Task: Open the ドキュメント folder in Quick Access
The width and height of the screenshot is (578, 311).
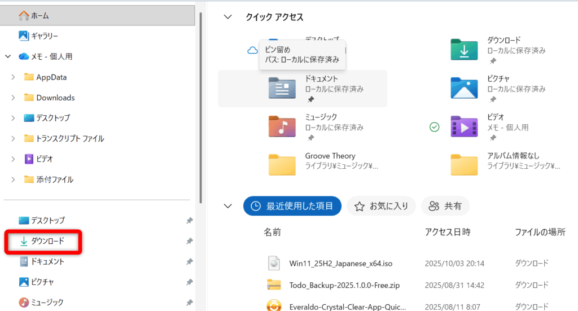Action: (x=282, y=88)
